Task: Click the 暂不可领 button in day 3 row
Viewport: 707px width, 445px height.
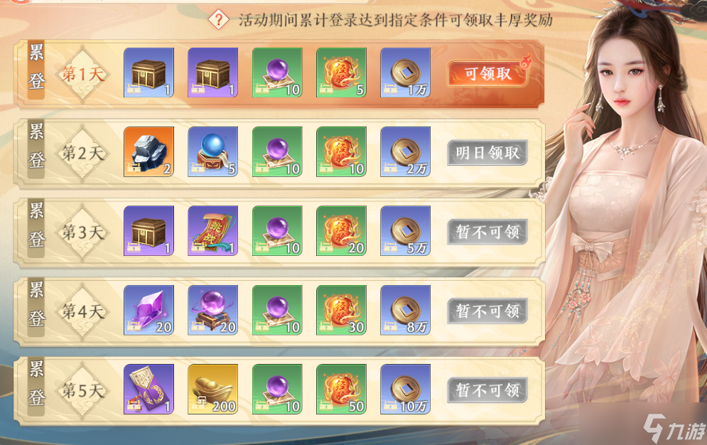Action: [x=487, y=232]
